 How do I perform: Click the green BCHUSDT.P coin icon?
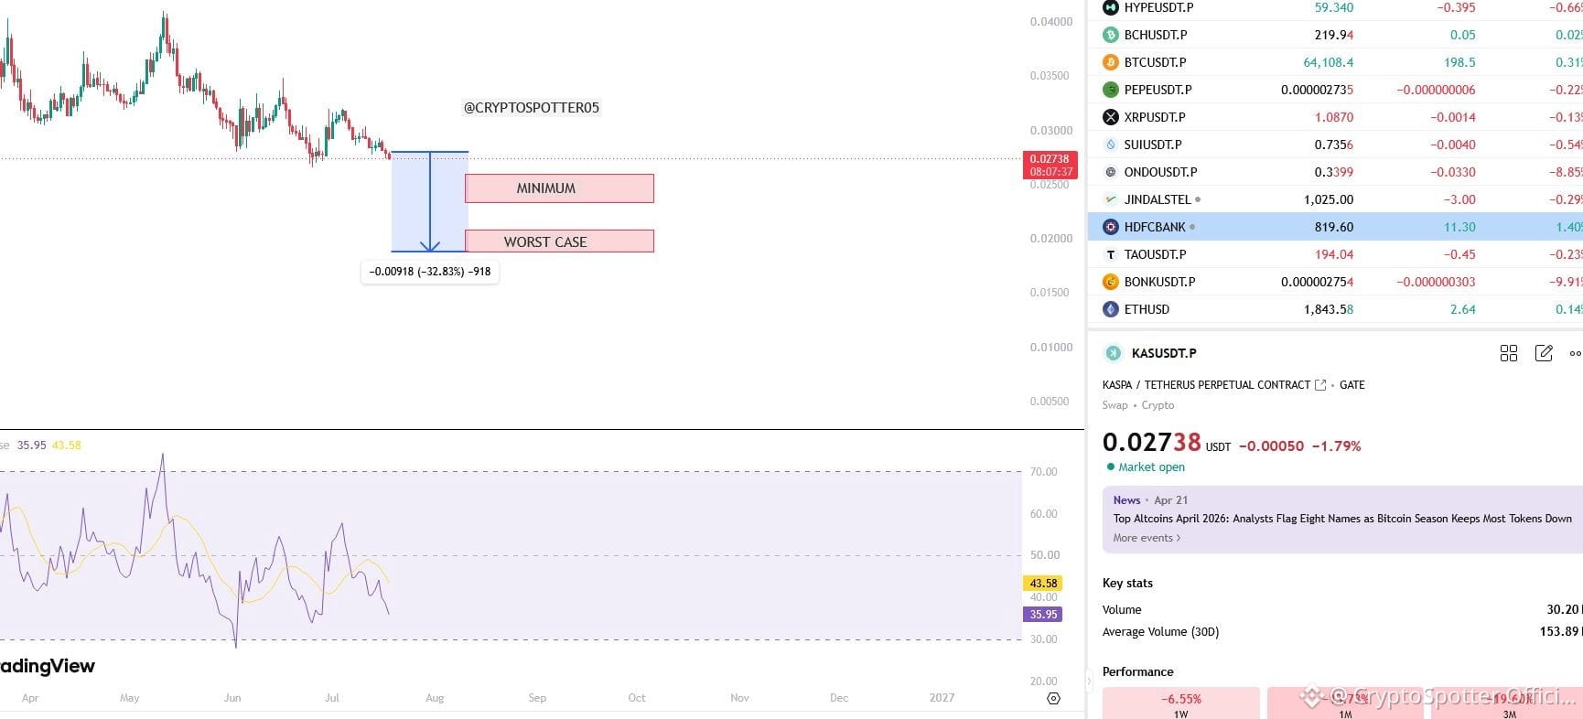click(x=1111, y=35)
